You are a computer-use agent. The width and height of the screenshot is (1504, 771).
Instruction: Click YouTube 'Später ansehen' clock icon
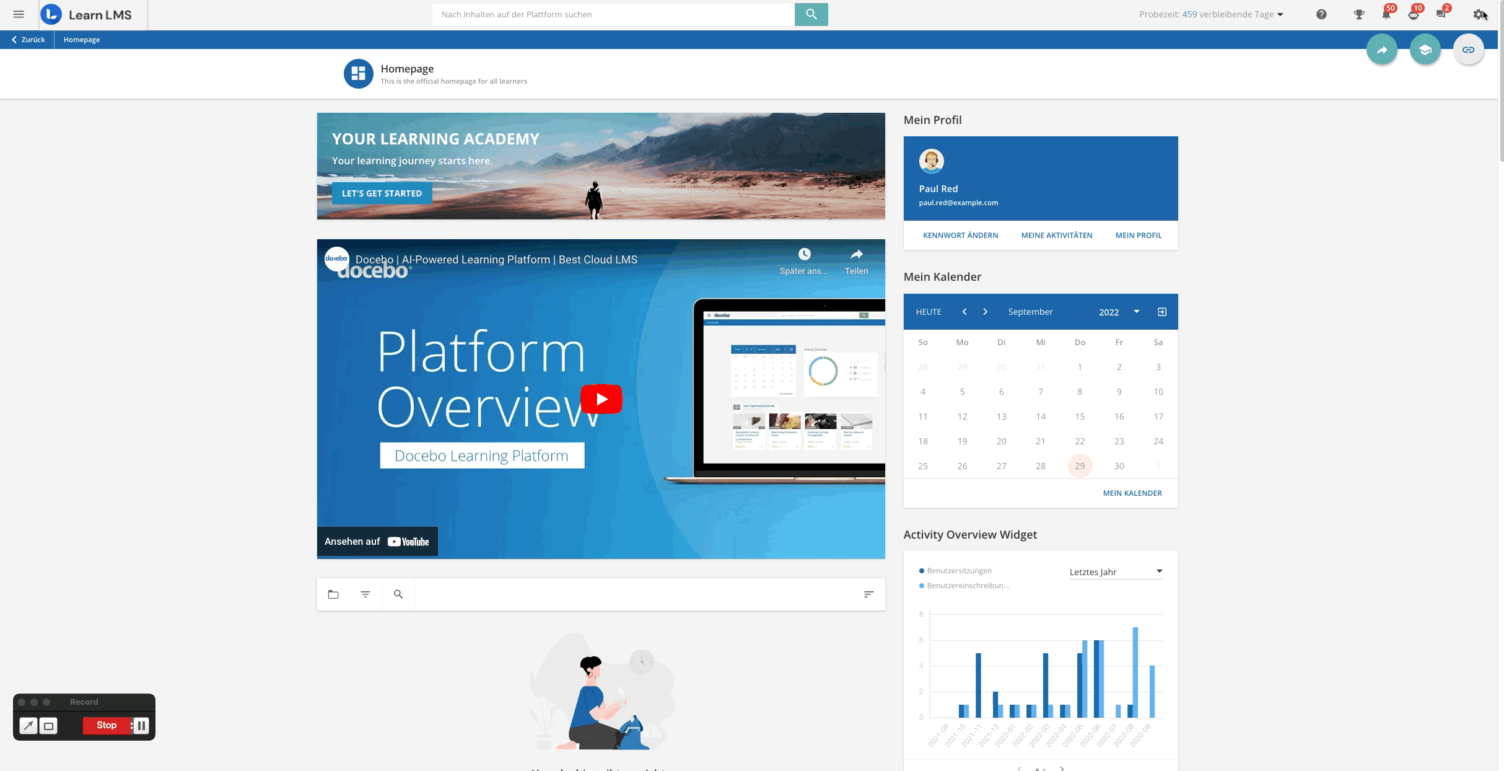[x=804, y=254]
